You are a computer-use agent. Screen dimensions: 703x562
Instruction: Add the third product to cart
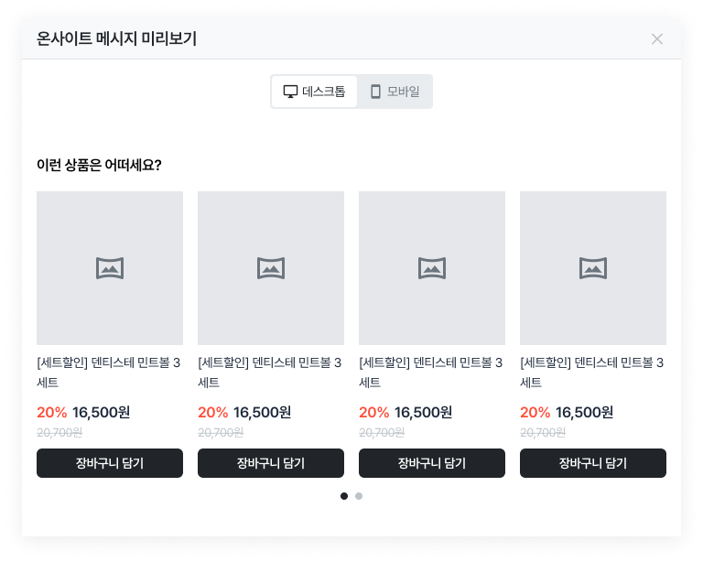432,463
